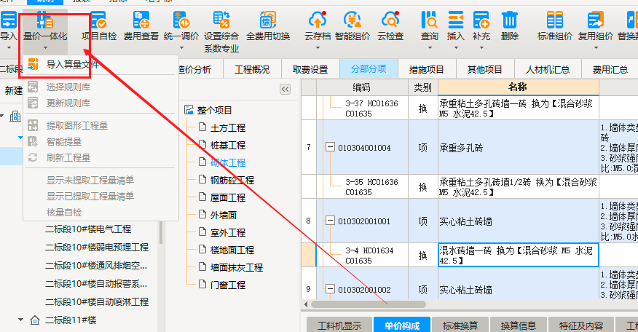Switch to 取费设置 tab
The width and height of the screenshot is (638, 332).
(x=310, y=70)
